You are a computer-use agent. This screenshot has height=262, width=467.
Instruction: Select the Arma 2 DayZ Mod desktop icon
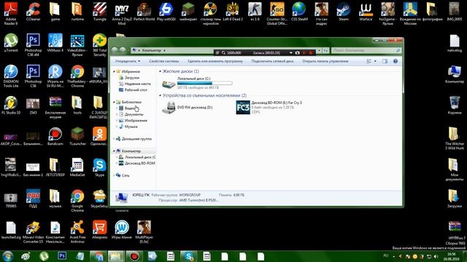click(122, 13)
